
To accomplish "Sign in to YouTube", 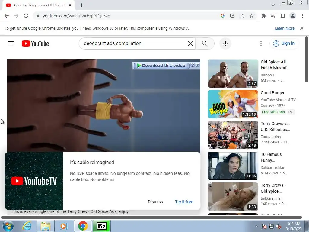I will (284, 43).
